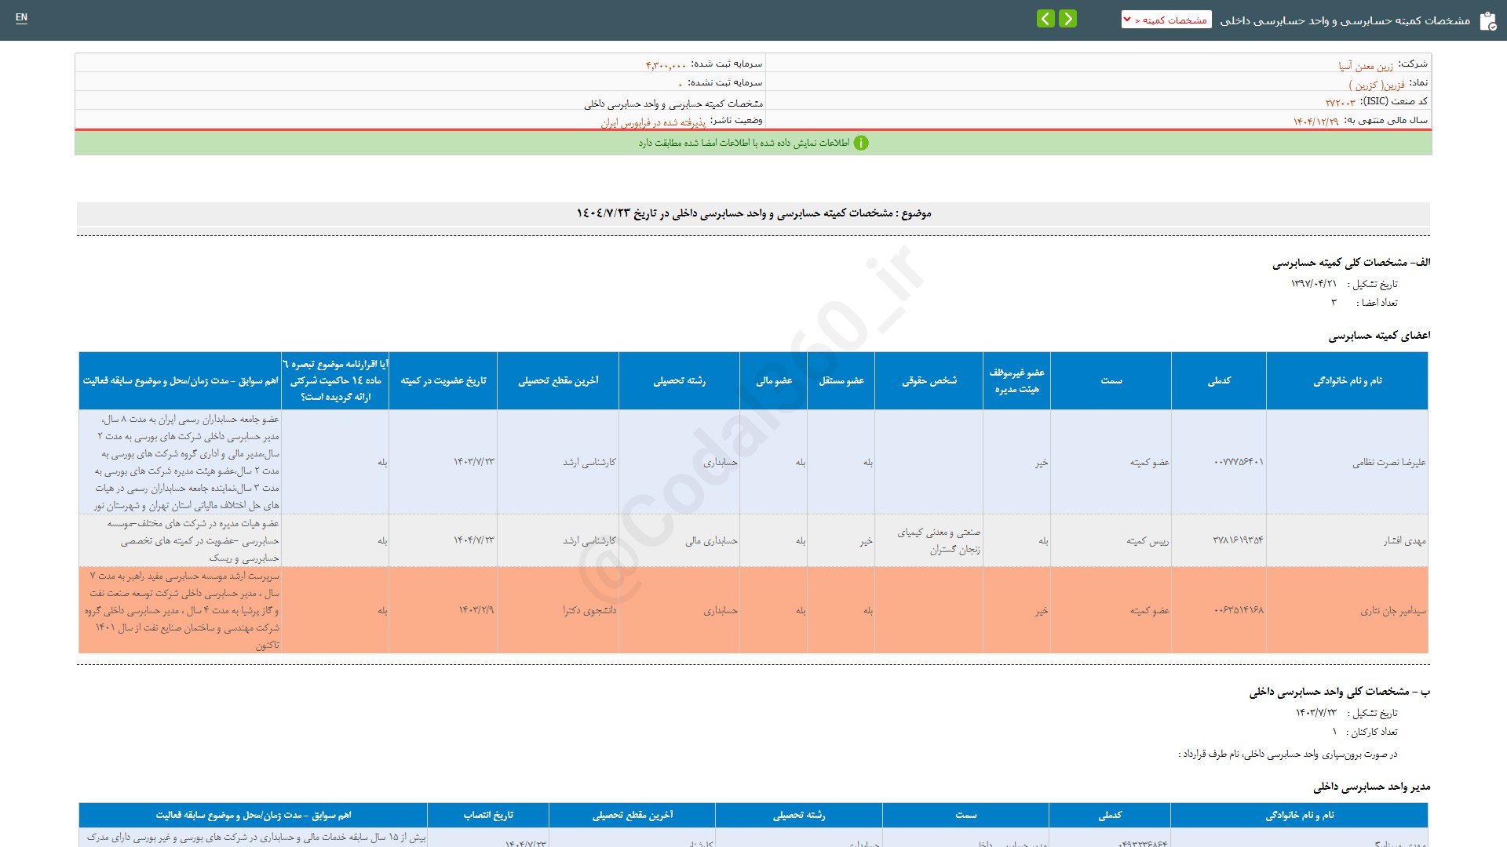Click the نام و نام خانوادگی column header

[1347, 380]
